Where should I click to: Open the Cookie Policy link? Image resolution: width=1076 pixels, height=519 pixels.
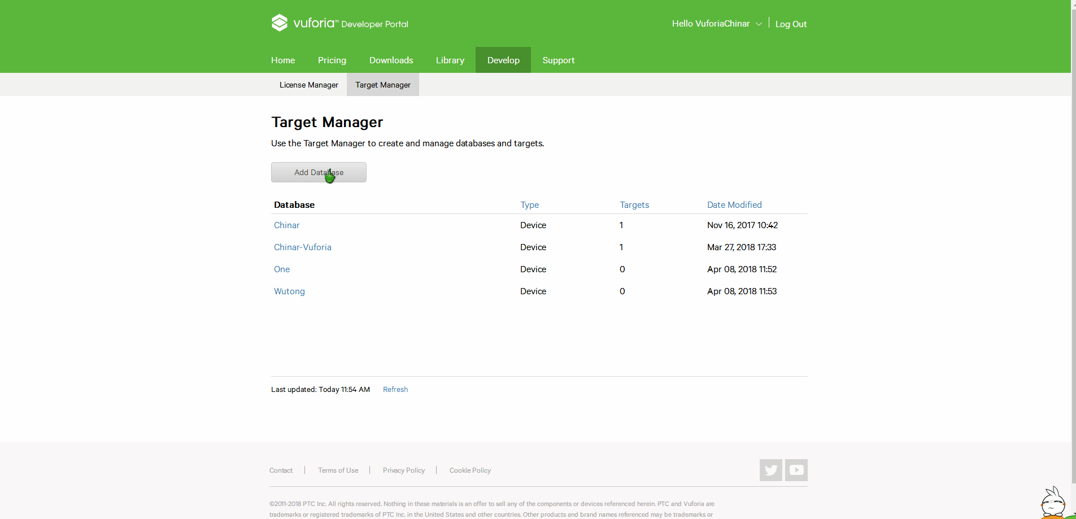pos(470,470)
